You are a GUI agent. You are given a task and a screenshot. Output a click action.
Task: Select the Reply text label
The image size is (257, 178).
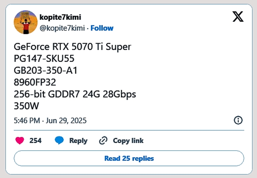click(78, 141)
